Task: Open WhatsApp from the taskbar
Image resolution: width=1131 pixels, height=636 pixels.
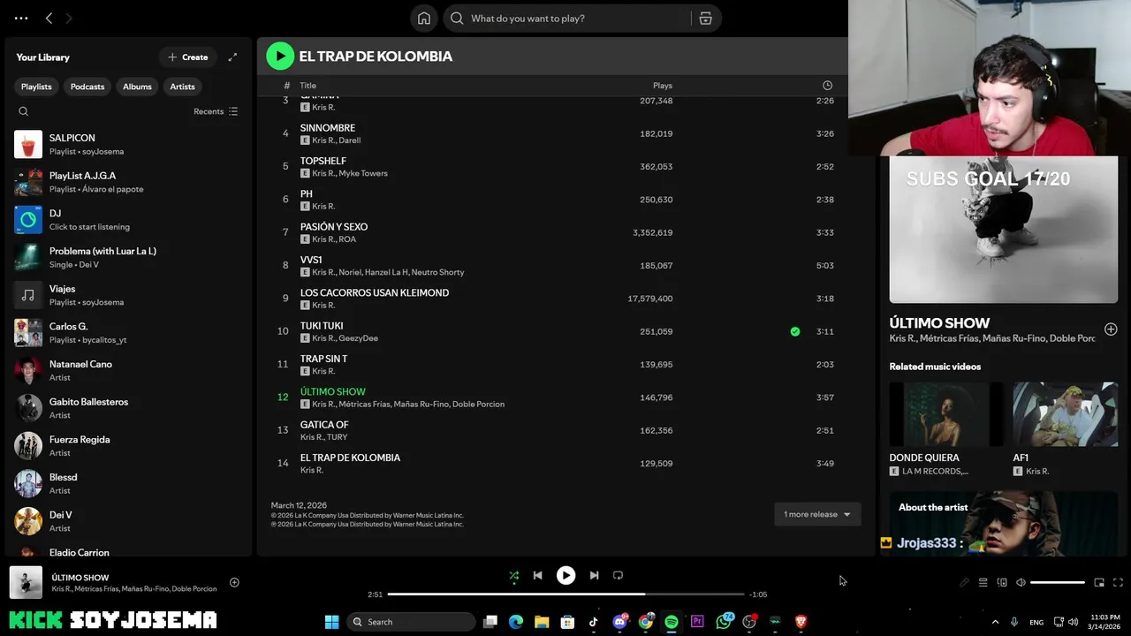Action: pyautogui.click(x=724, y=622)
